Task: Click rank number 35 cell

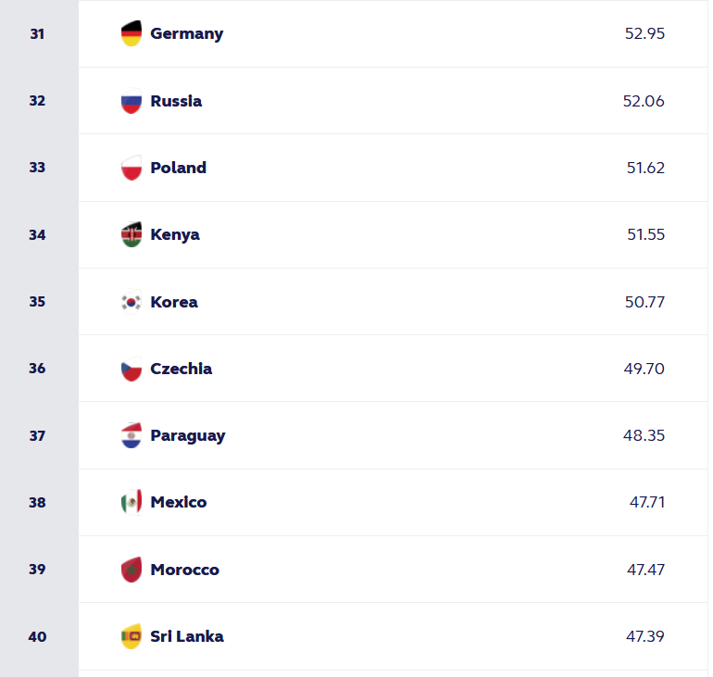Action: (37, 302)
